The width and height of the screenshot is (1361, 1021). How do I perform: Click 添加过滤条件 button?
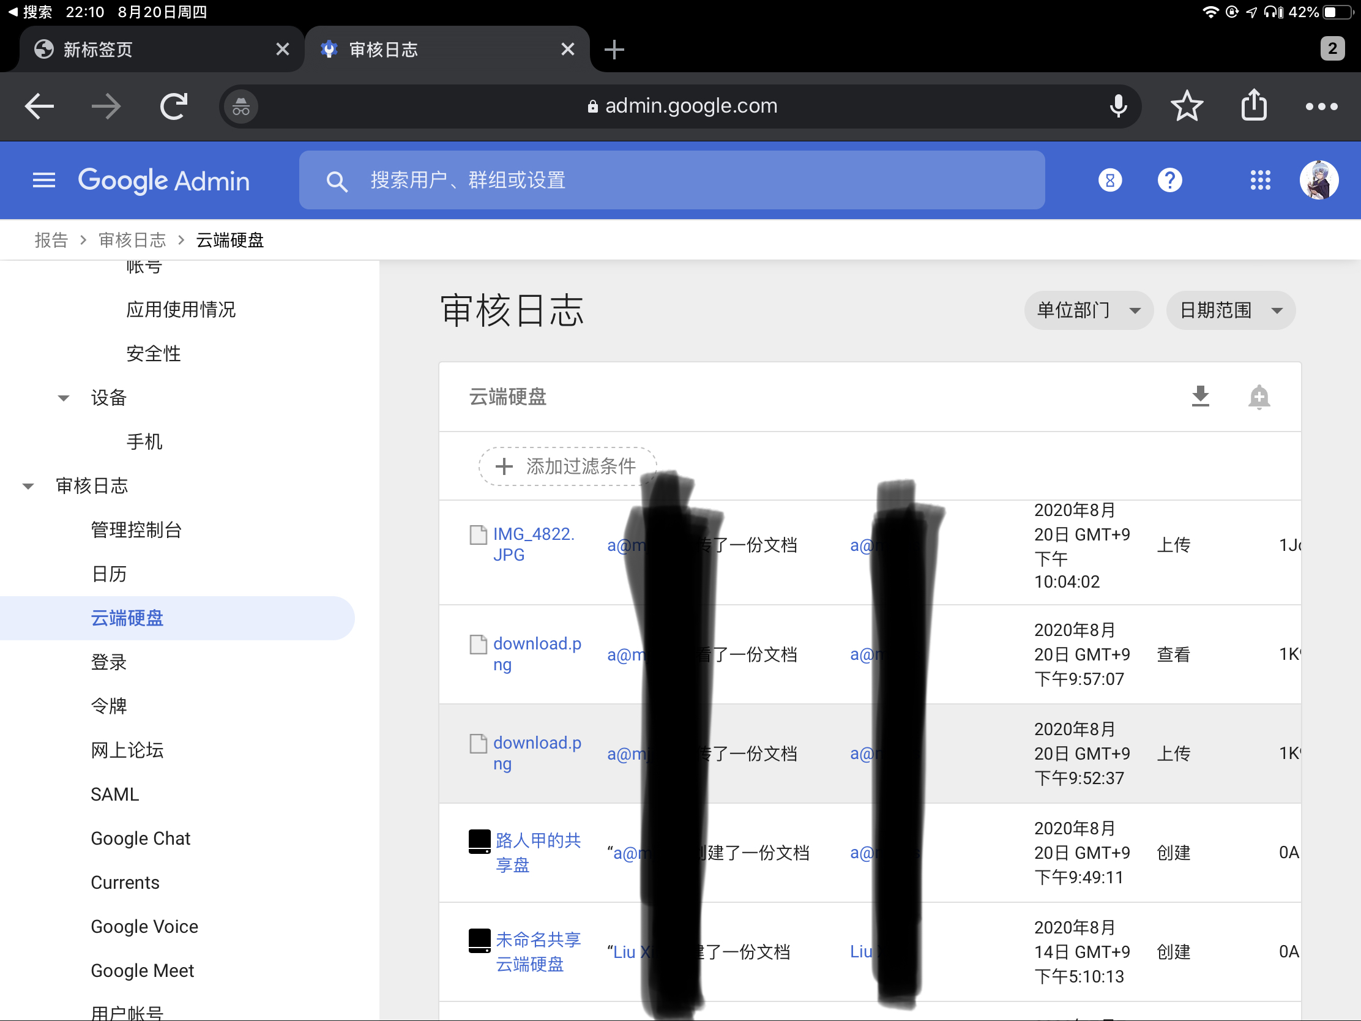coord(567,466)
